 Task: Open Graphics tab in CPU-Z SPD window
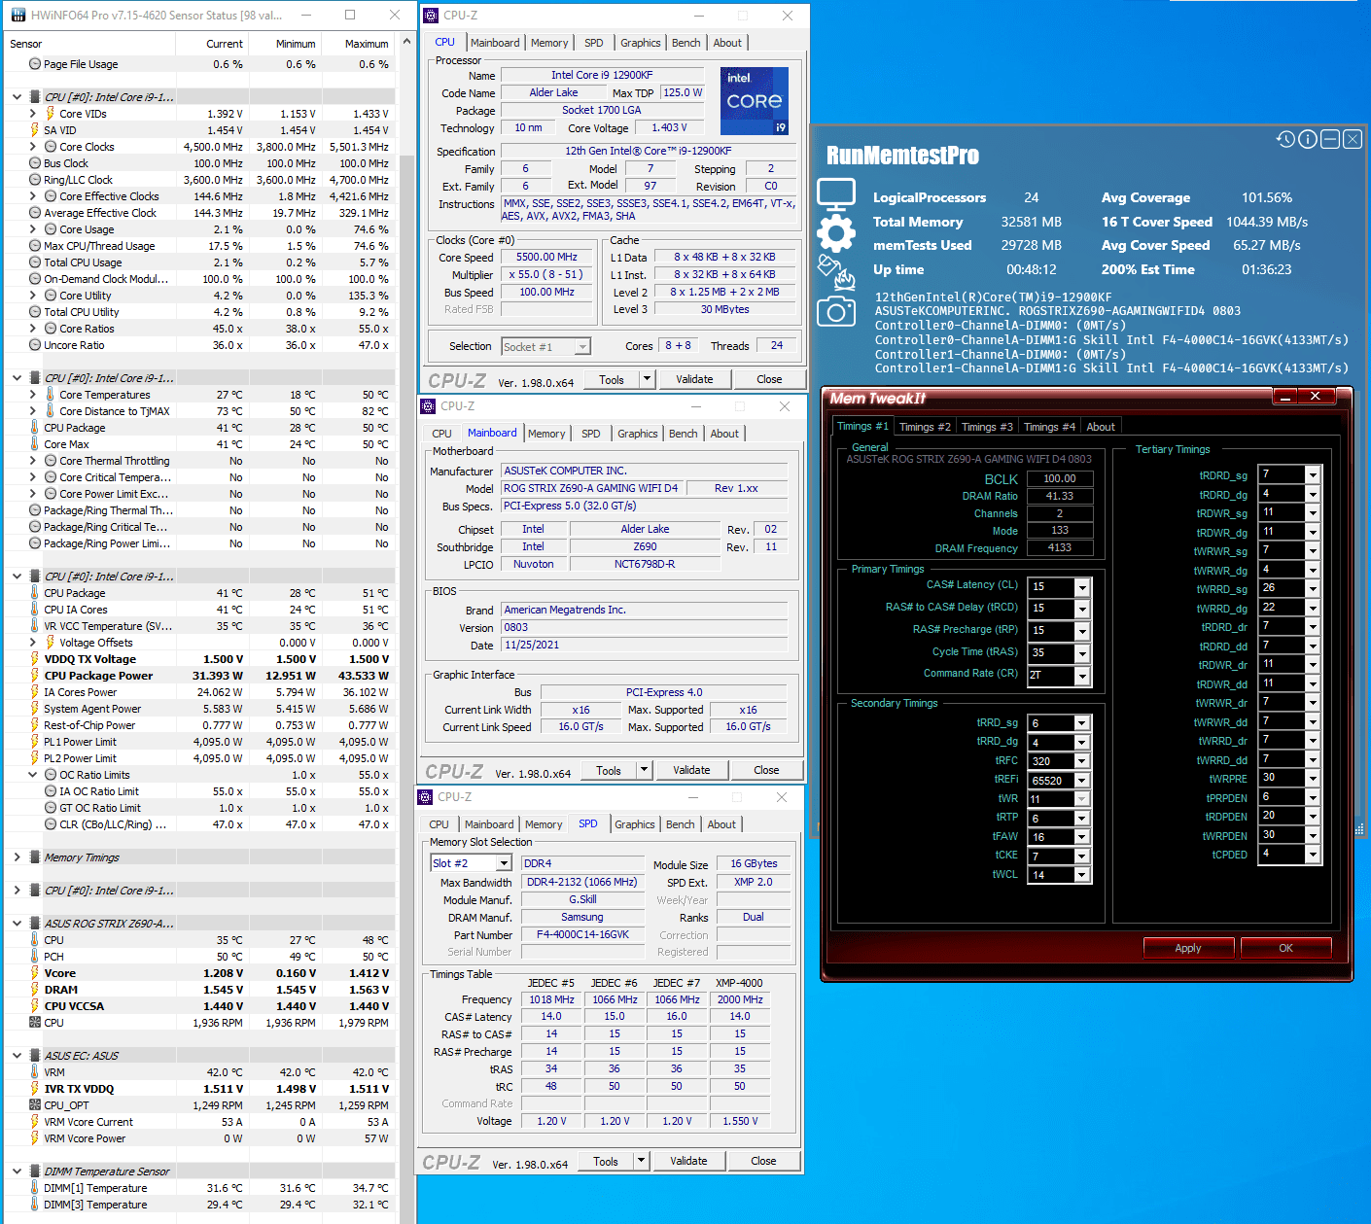635,824
